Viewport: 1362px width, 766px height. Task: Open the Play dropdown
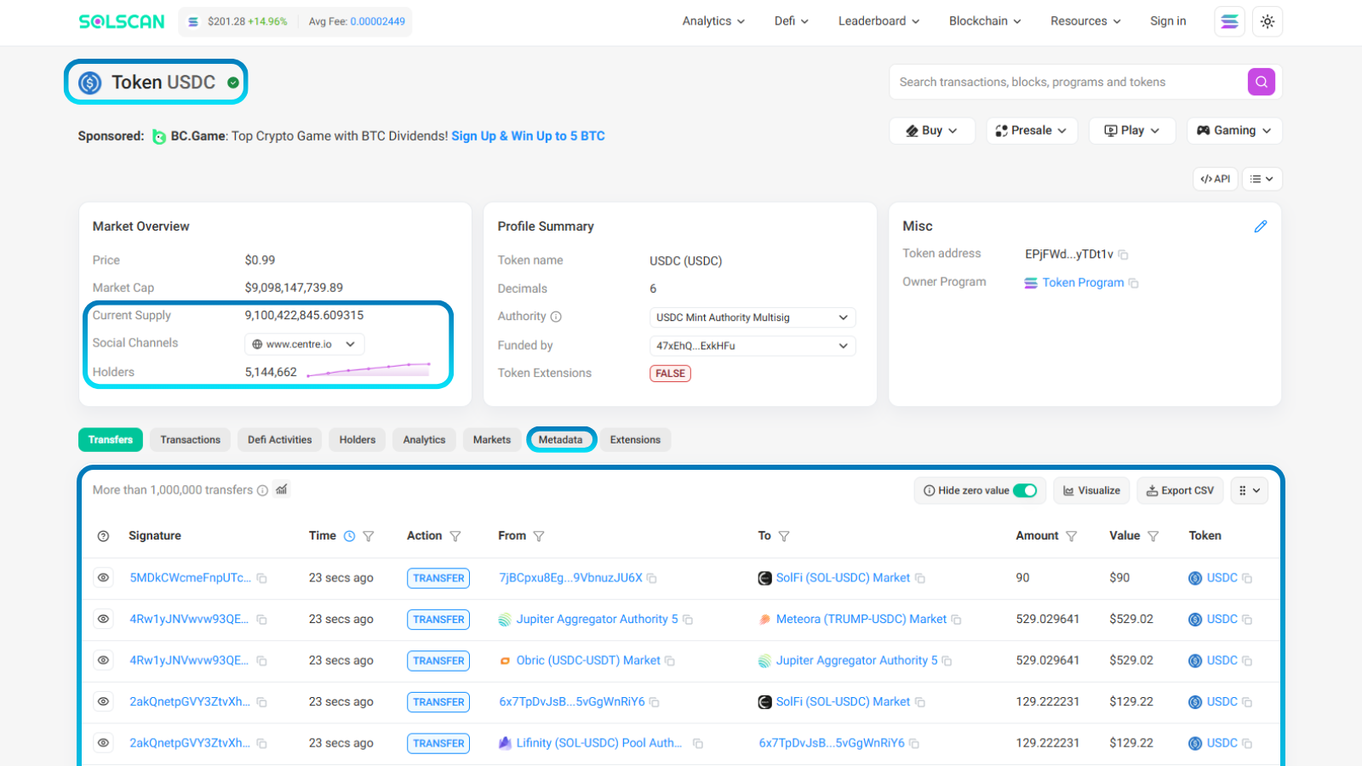pos(1132,130)
